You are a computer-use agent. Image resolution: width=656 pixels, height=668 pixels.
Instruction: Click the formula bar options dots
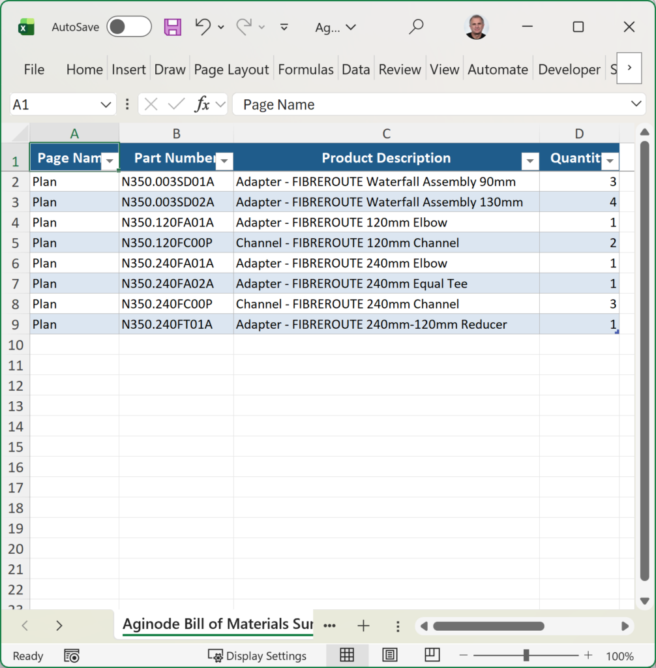pyautogui.click(x=127, y=104)
